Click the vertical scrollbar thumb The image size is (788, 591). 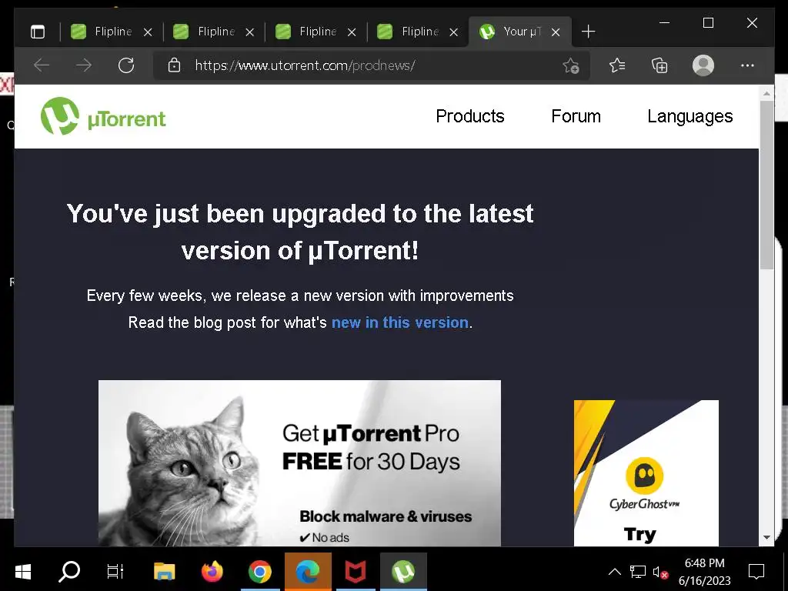click(x=766, y=185)
